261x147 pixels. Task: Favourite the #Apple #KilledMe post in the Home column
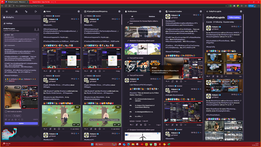point(55,129)
